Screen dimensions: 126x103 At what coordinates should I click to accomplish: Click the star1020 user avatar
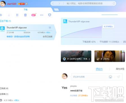(3, 3)
